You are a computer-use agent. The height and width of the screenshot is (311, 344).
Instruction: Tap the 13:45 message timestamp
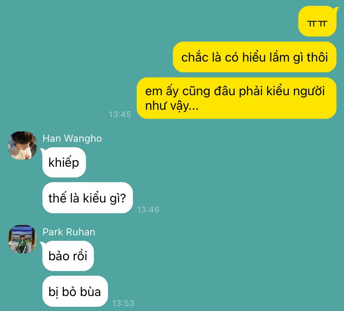pyautogui.click(x=120, y=114)
